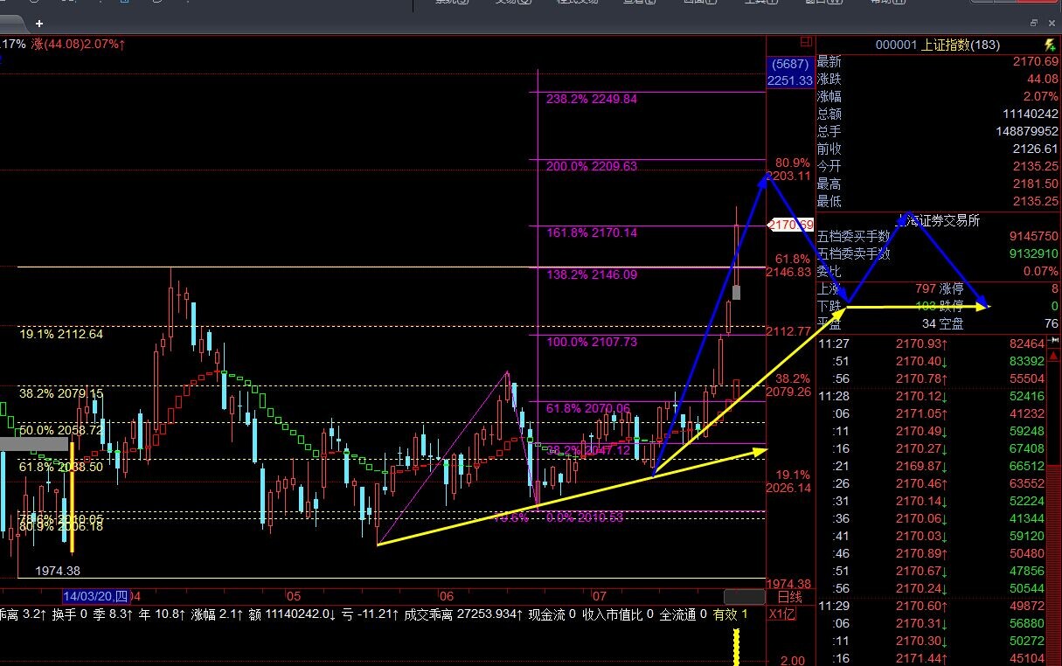Select the 238.2% 2249.84 Fibonacci level
This screenshot has height=666, width=1062.
pos(592,99)
